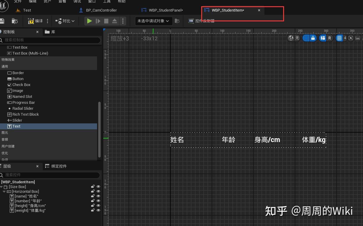The height and width of the screenshot is (226, 363).
Task: Click the lock safe-zone icon in viewport toolbar
Action: click(313, 38)
